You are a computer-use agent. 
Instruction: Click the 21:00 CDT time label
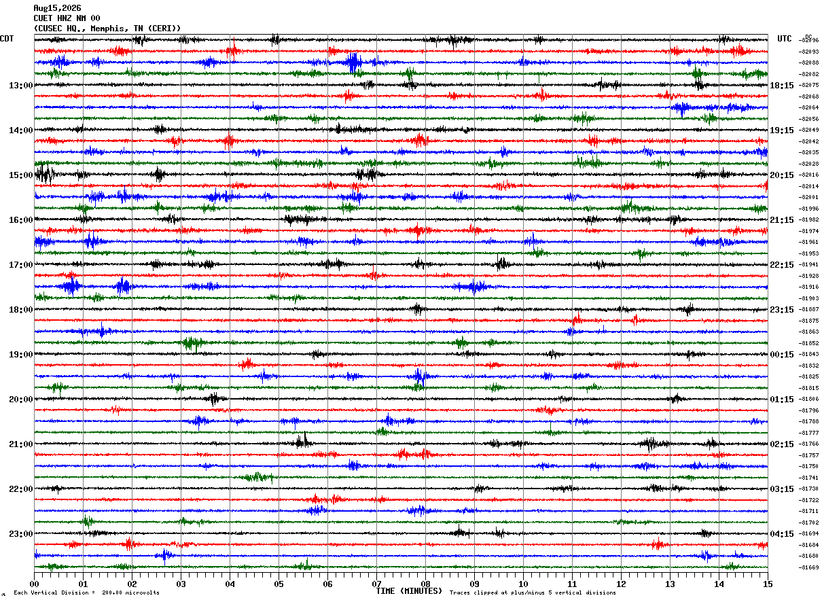pos(20,444)
